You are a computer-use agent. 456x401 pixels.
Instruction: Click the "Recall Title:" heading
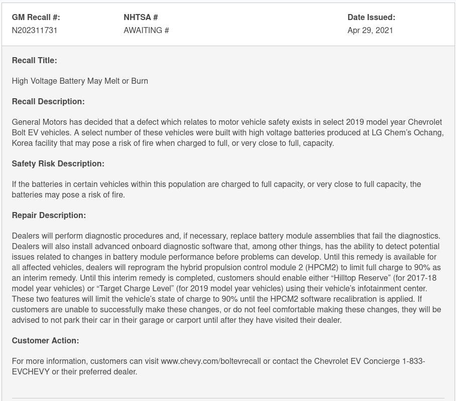pyautogui.click(x=34, y=60)
